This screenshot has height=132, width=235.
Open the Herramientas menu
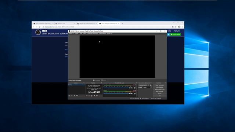point(102,34)
